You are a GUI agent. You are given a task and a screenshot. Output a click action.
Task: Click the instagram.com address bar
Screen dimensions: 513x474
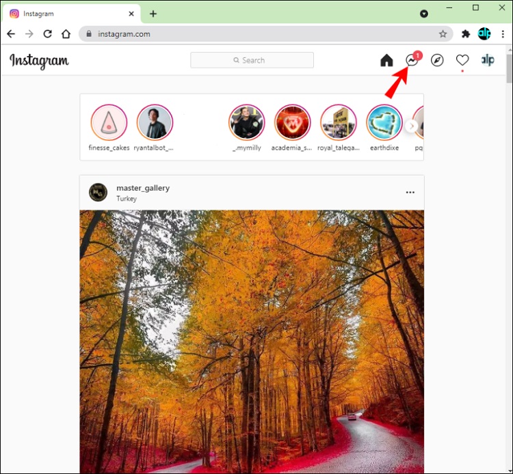click(260, 34)
